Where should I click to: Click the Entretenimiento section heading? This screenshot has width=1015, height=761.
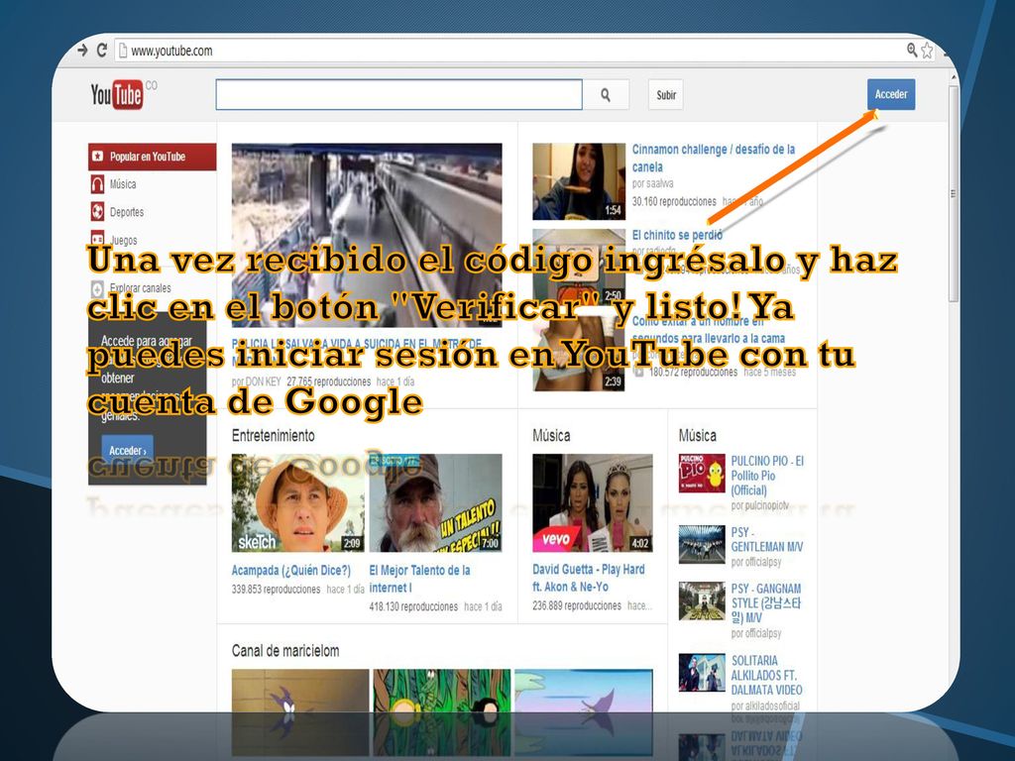point(274,436)
